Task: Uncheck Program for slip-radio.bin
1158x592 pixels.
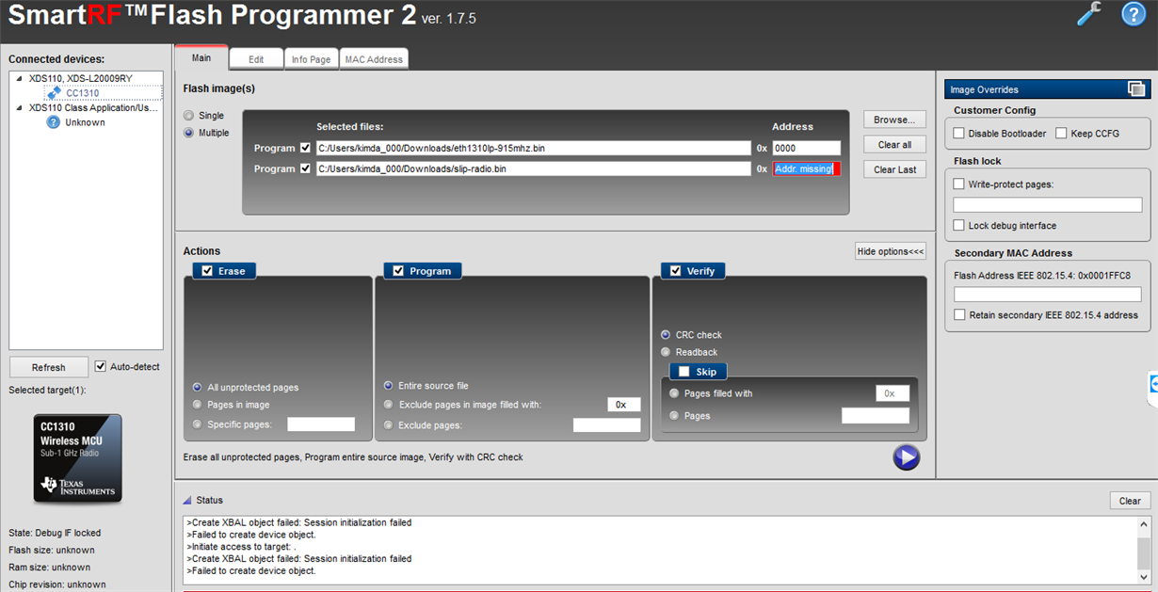Action: 305,168
